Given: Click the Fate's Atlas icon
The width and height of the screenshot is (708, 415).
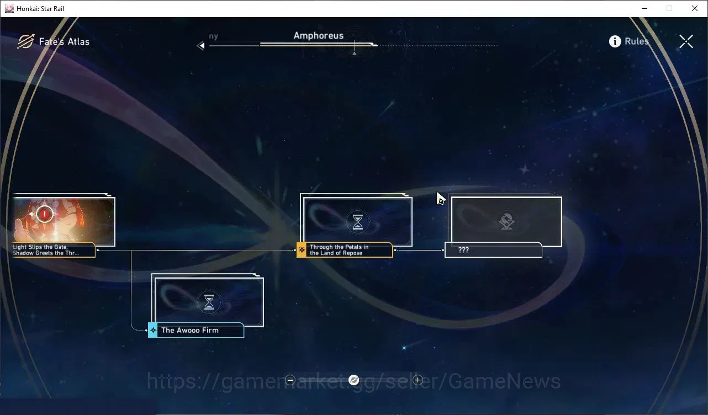Looking at the screenshot, I should point(25,41).
